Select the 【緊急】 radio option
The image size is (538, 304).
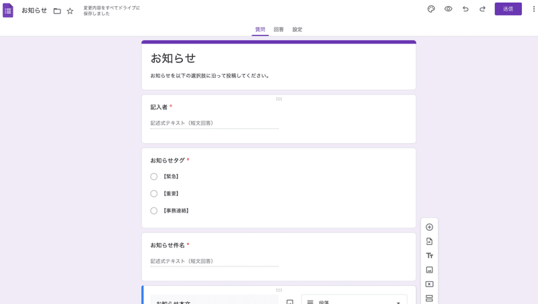click(154, 176)
